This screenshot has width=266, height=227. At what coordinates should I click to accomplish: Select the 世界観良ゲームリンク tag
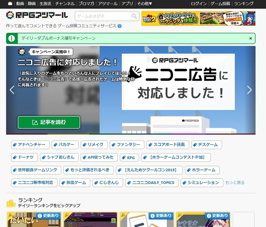point(36,170)
